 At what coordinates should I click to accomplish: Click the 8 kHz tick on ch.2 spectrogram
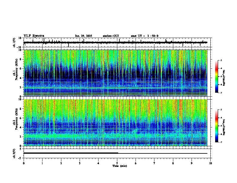21,109
